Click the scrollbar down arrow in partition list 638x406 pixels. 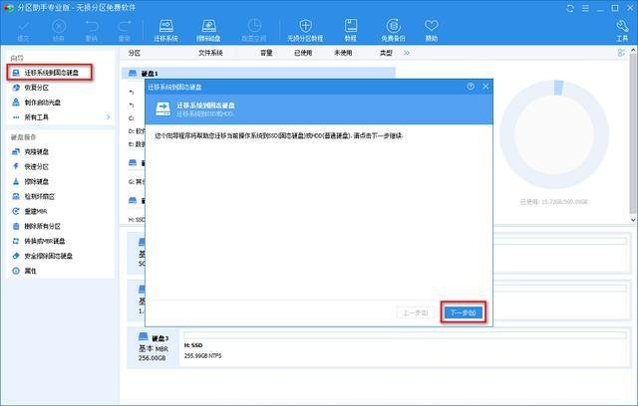(634, 220)
